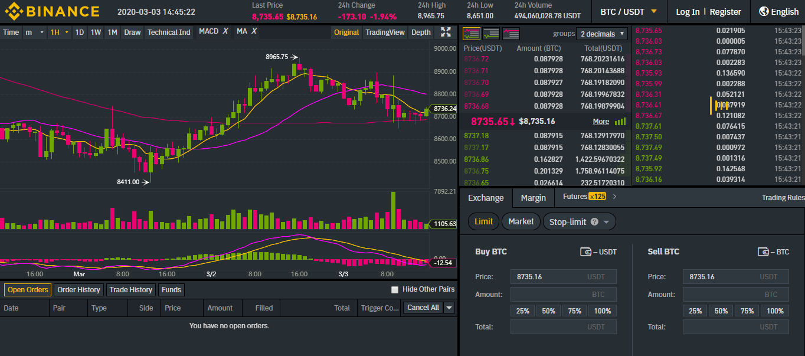Choose 25% in the Buy BTC form
The width and height of the screenshot is (805, 356).
click(522, 311)
